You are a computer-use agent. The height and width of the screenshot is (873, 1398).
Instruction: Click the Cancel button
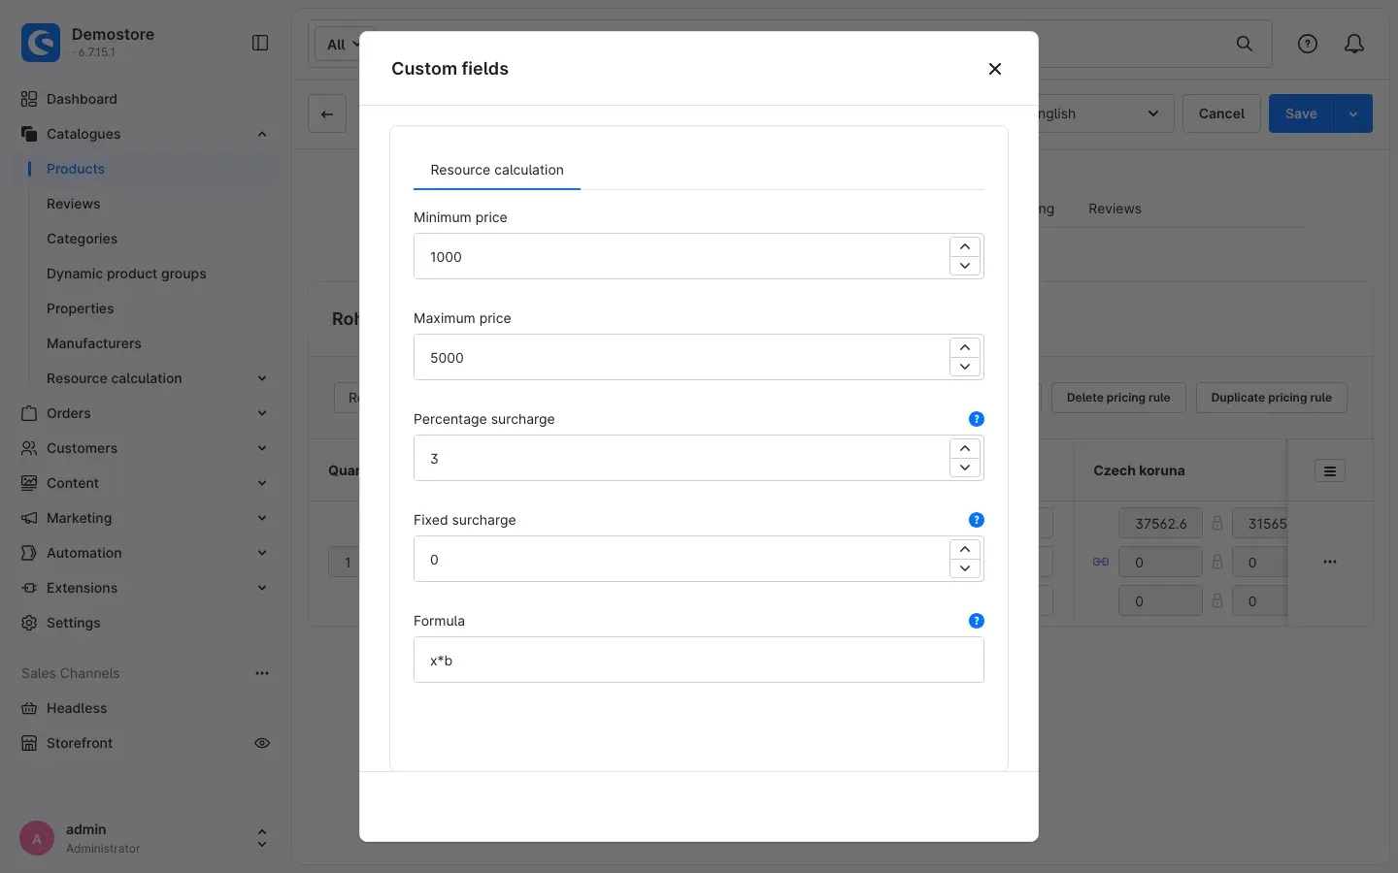pos(1221,113)
